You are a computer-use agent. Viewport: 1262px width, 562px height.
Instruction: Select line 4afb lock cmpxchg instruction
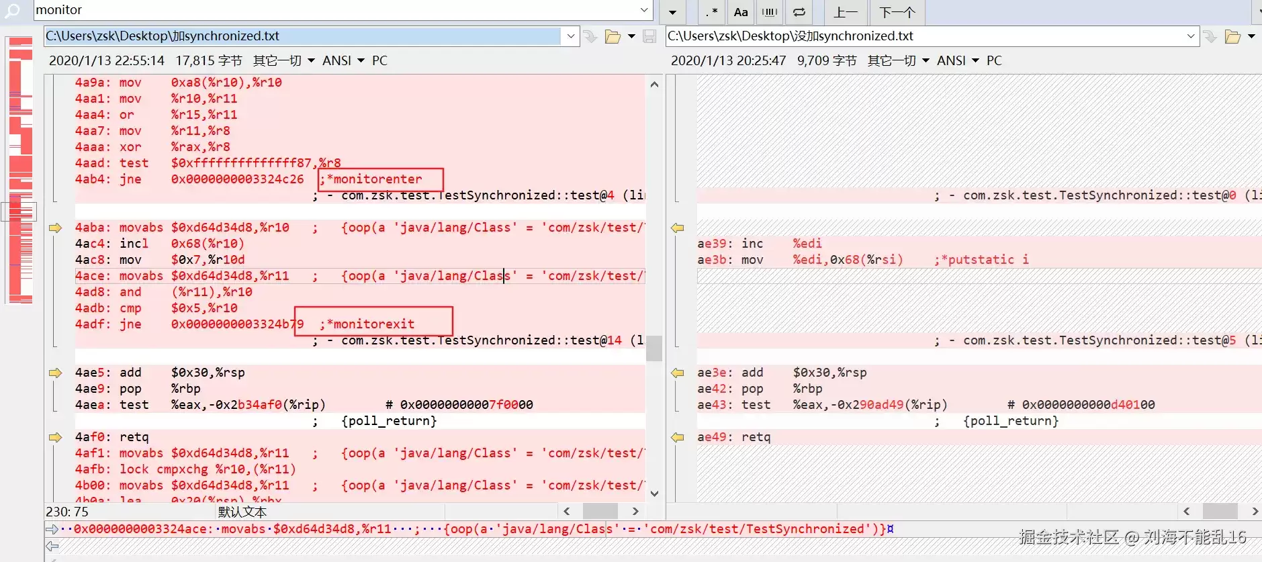(x=185, y=469)
